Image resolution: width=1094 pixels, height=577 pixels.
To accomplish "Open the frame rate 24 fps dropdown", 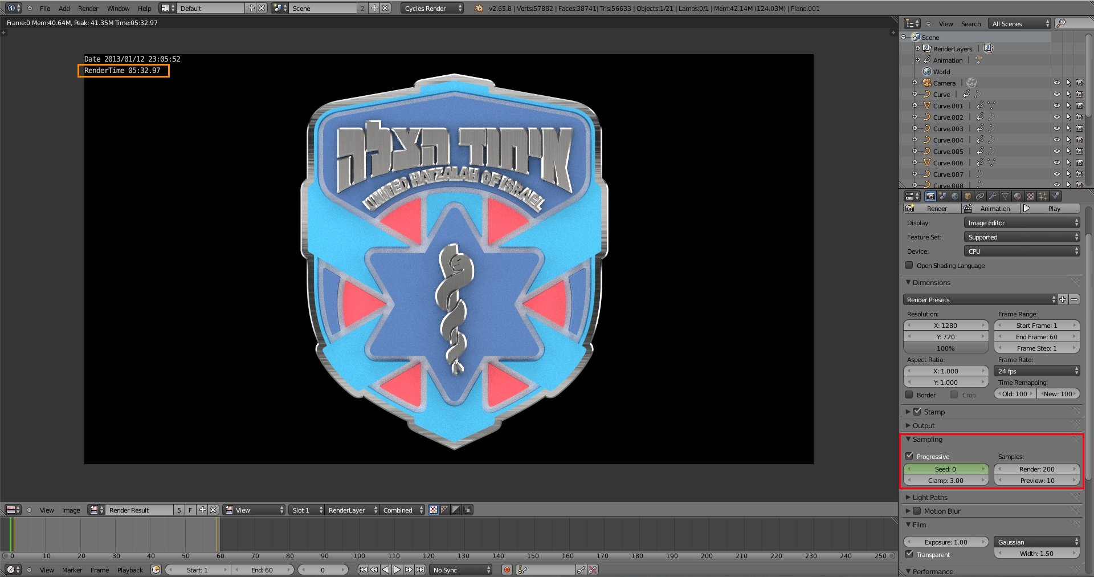I will [x=1037, y=371].
